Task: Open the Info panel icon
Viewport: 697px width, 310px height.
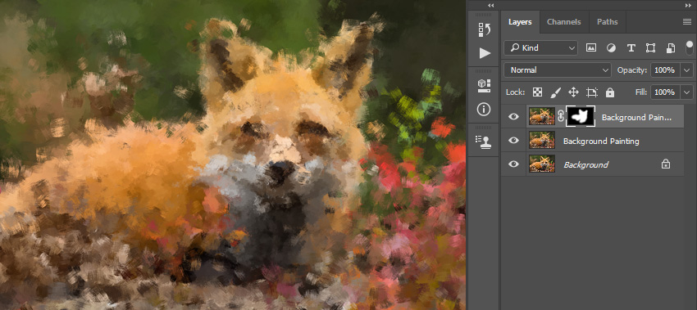Action: (x=485, y=109)
